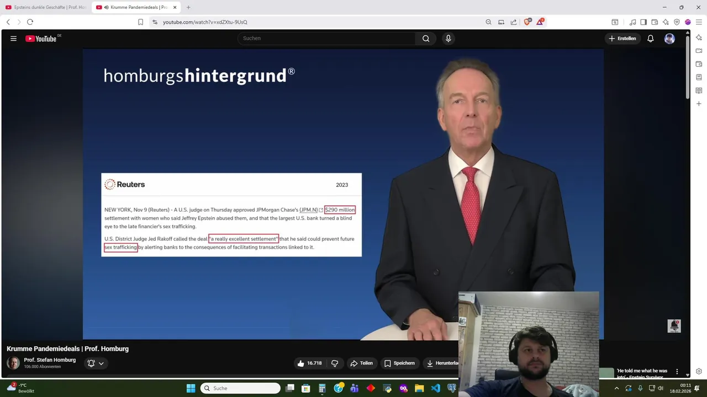The image size is (707, 397).
Task: Open the YouTube guide hamburger menu
Action: (13, 39)
